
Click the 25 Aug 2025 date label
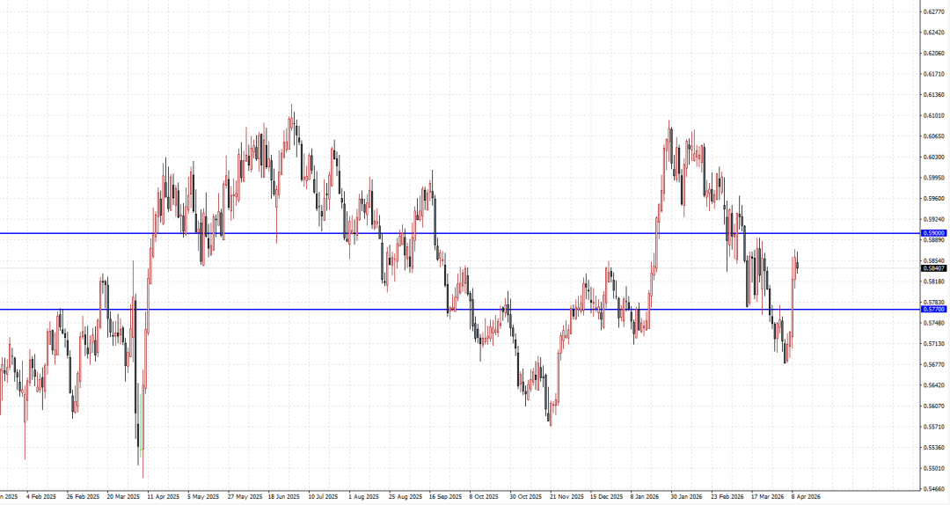[x=406, y=496]
